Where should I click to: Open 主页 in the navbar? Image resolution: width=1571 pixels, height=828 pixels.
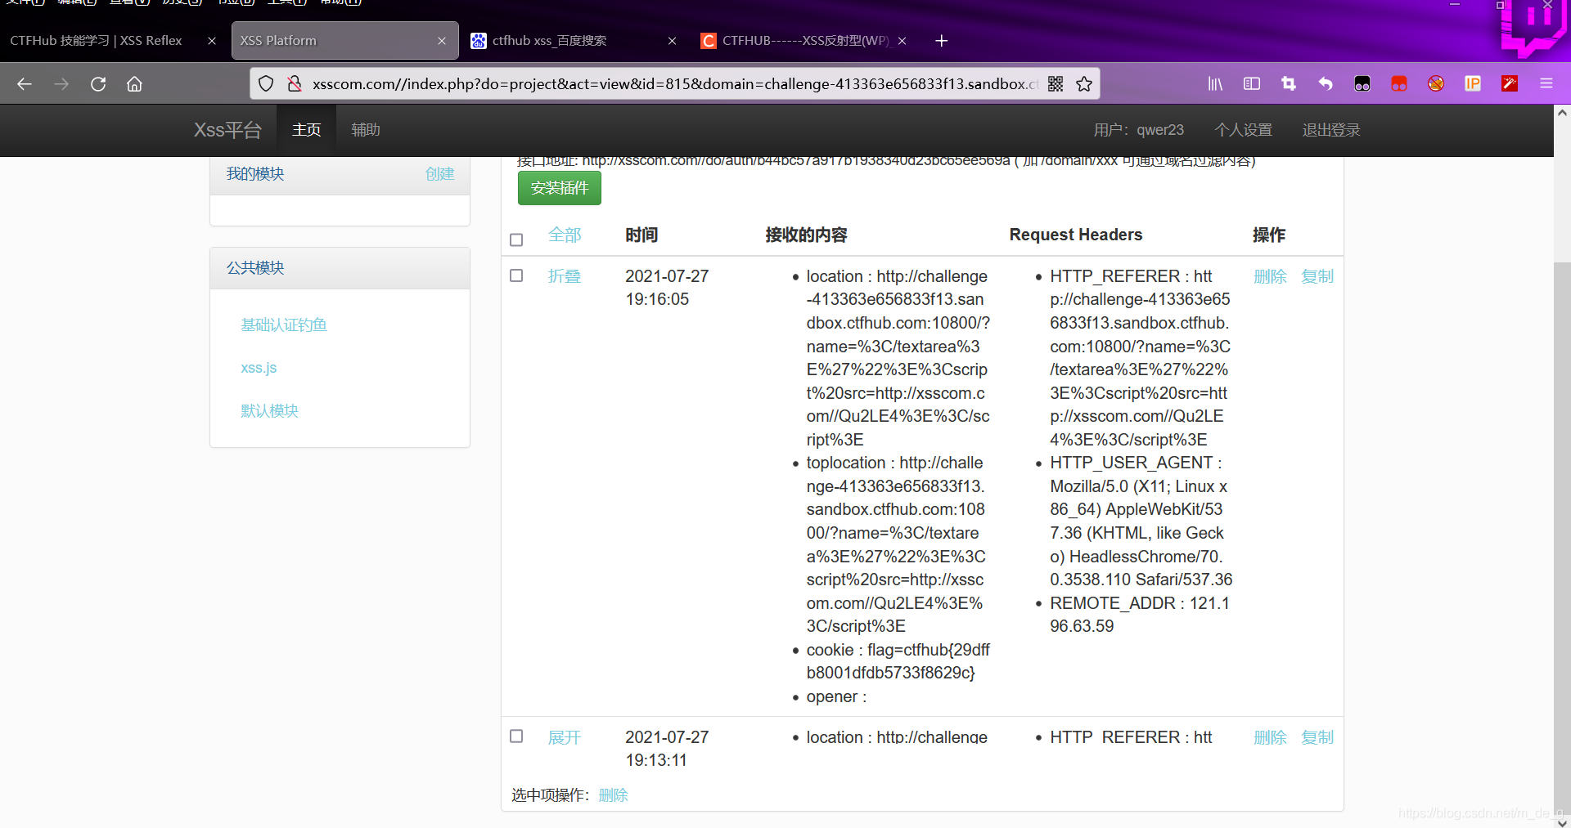pyautogui.click(x=306, y=130)
